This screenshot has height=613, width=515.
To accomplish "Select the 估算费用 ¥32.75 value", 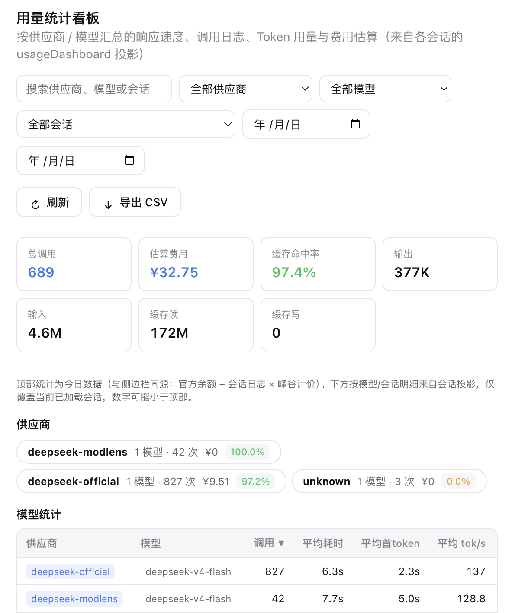I will pos(174,272).
